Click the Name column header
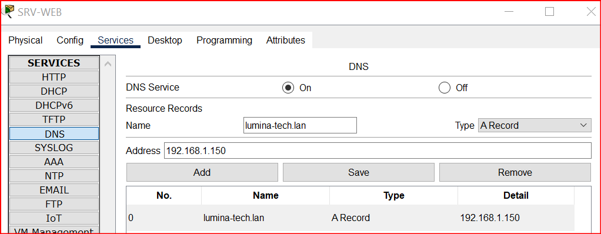This screenshot has height=234, width=601. tap(266, 196)
